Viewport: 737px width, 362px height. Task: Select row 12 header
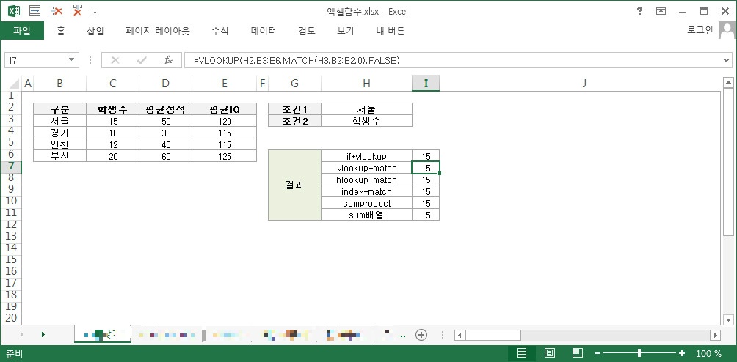click(x=11, y=225)
